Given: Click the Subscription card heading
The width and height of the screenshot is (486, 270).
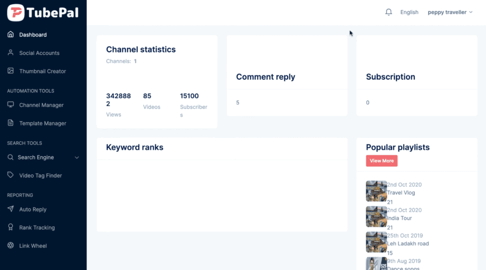Looking at the screenshot, I should 391,77.
